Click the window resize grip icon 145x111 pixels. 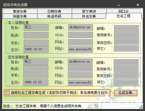point(141,107)
